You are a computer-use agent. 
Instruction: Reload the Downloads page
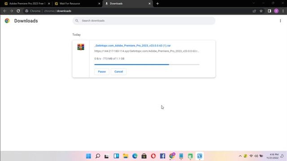point(18,11)
